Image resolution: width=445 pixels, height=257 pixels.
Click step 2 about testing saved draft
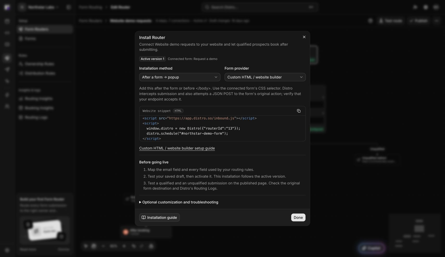coord(215,176)
